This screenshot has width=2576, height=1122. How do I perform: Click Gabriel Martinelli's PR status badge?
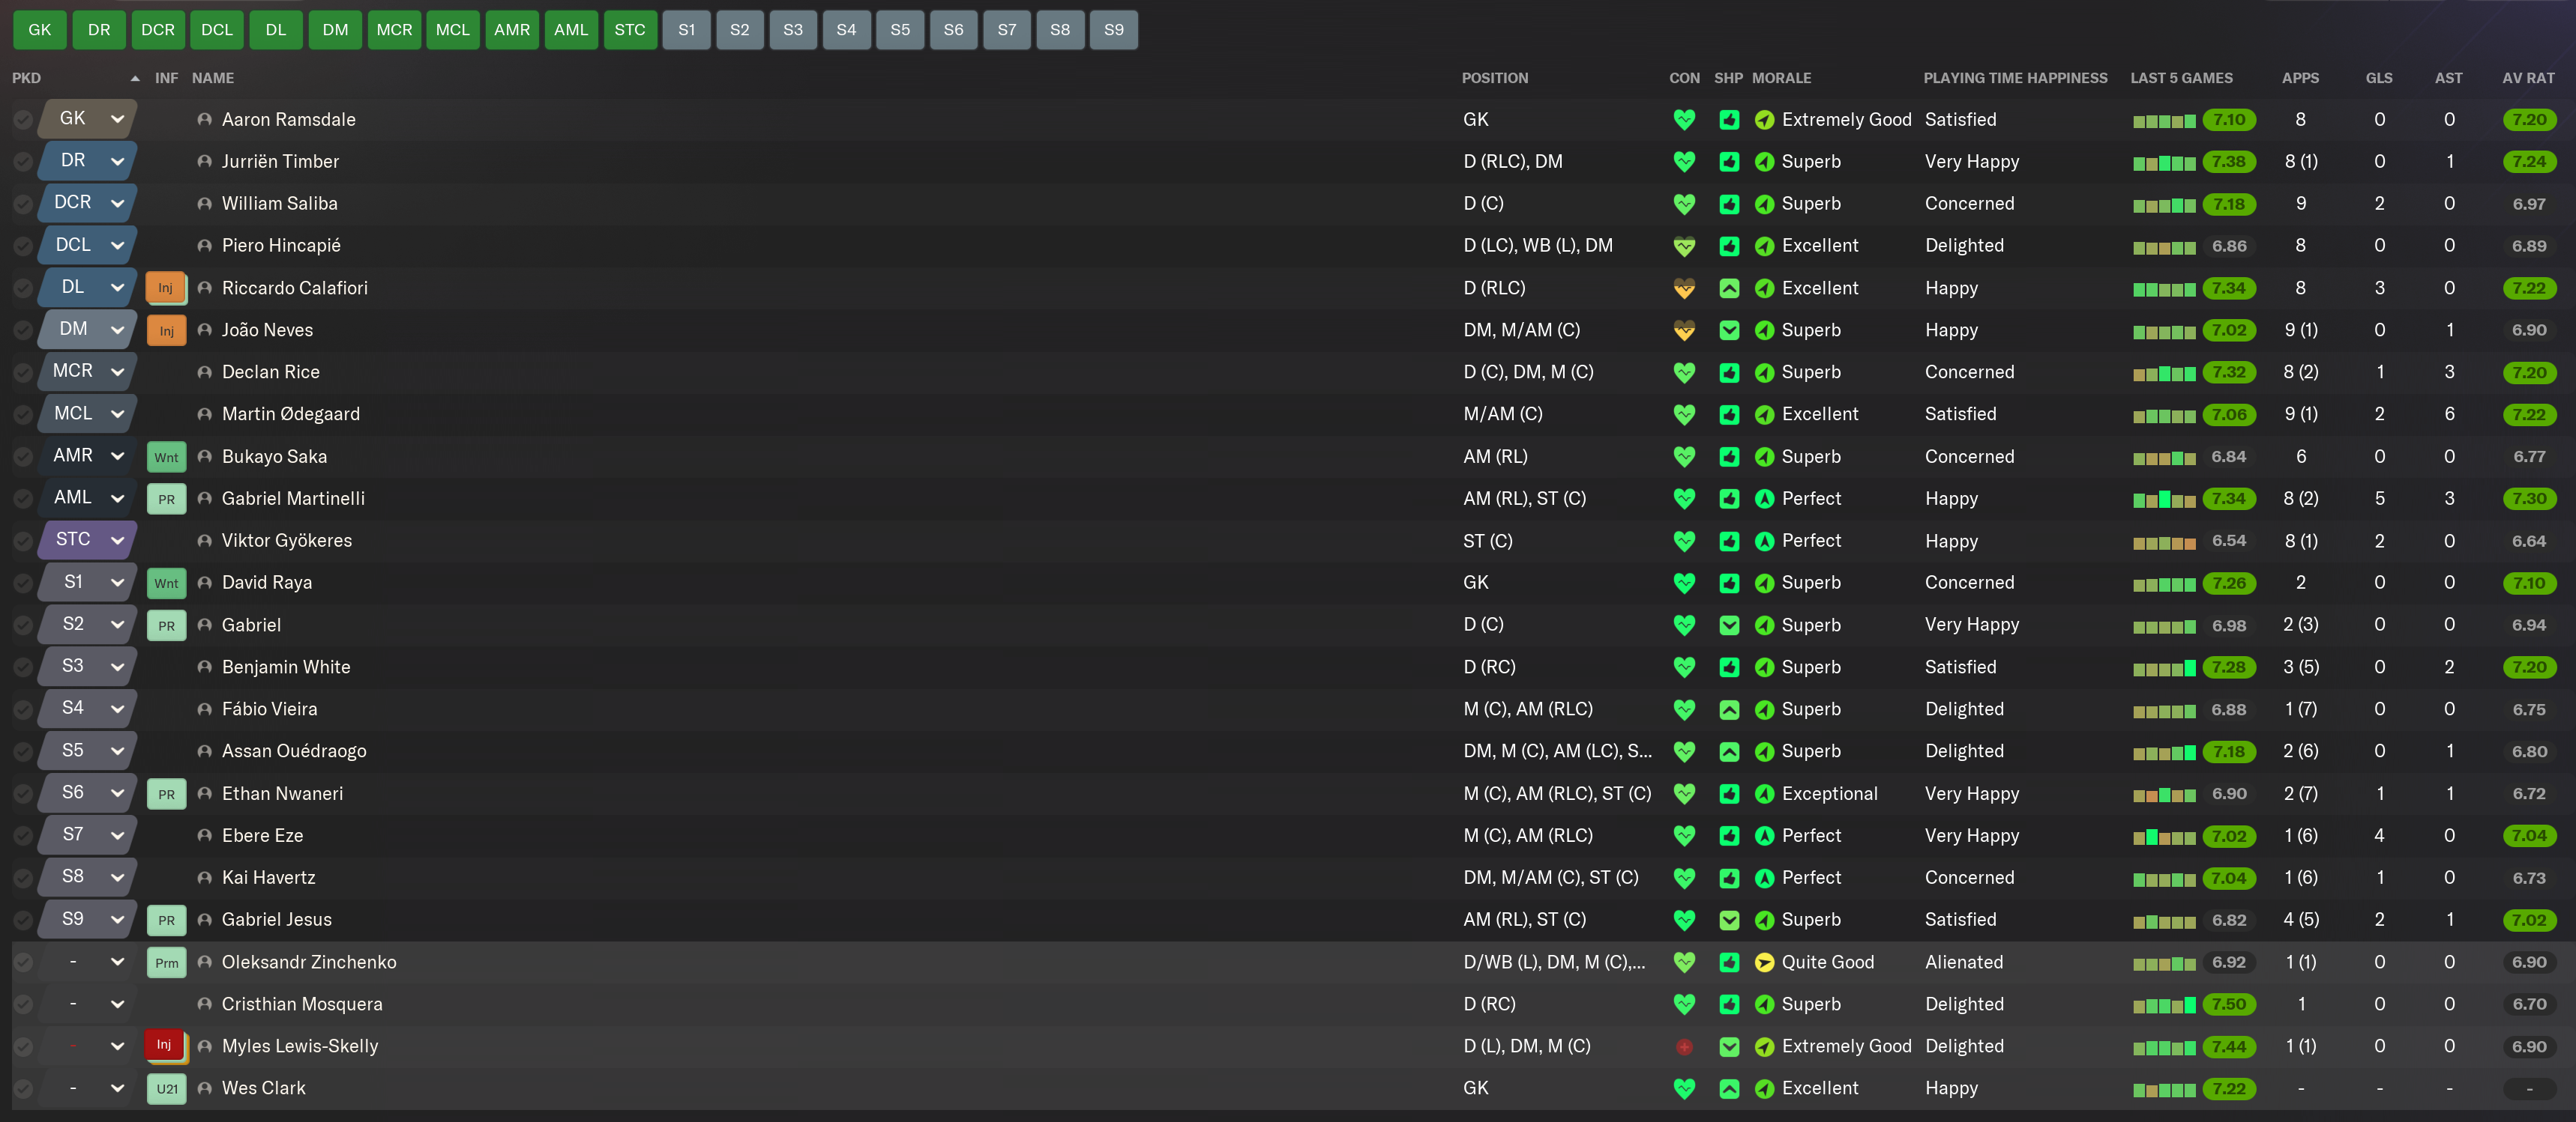(x=166, y=500)
